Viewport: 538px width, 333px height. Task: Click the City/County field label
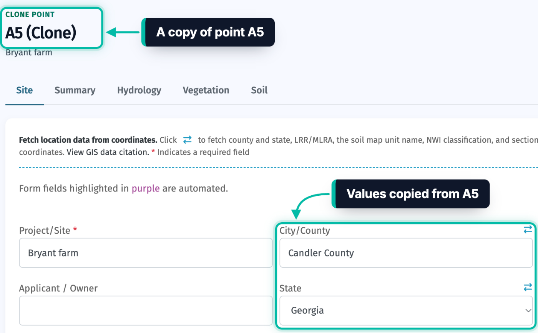click(305, 230)
